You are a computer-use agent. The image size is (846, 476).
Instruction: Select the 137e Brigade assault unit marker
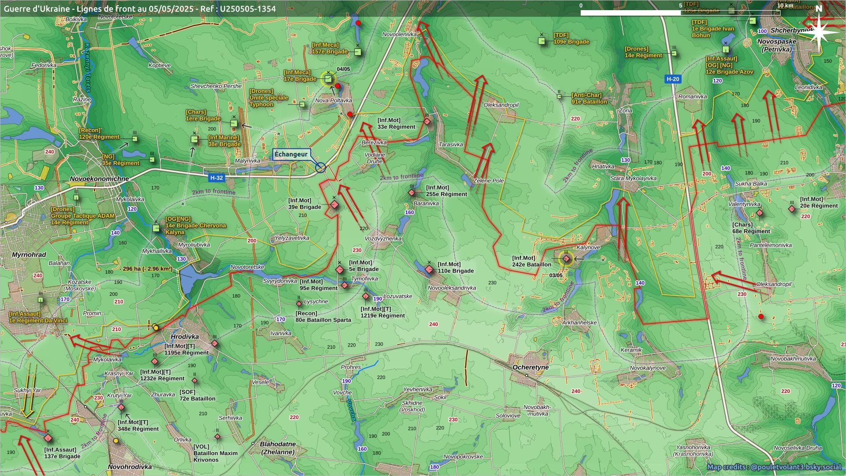[x=48, y=438]
